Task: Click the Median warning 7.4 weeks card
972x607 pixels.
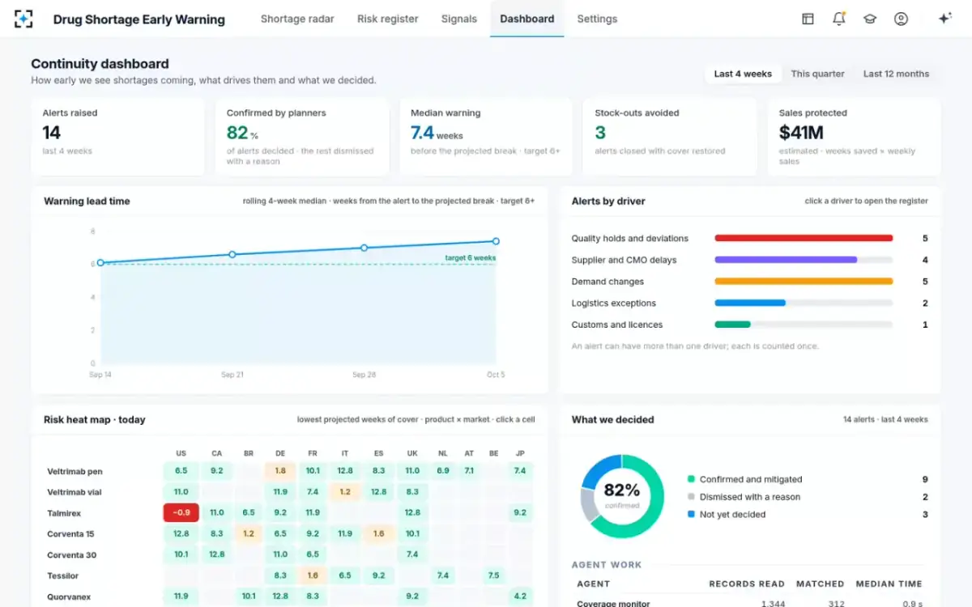Action: point(486,137)
